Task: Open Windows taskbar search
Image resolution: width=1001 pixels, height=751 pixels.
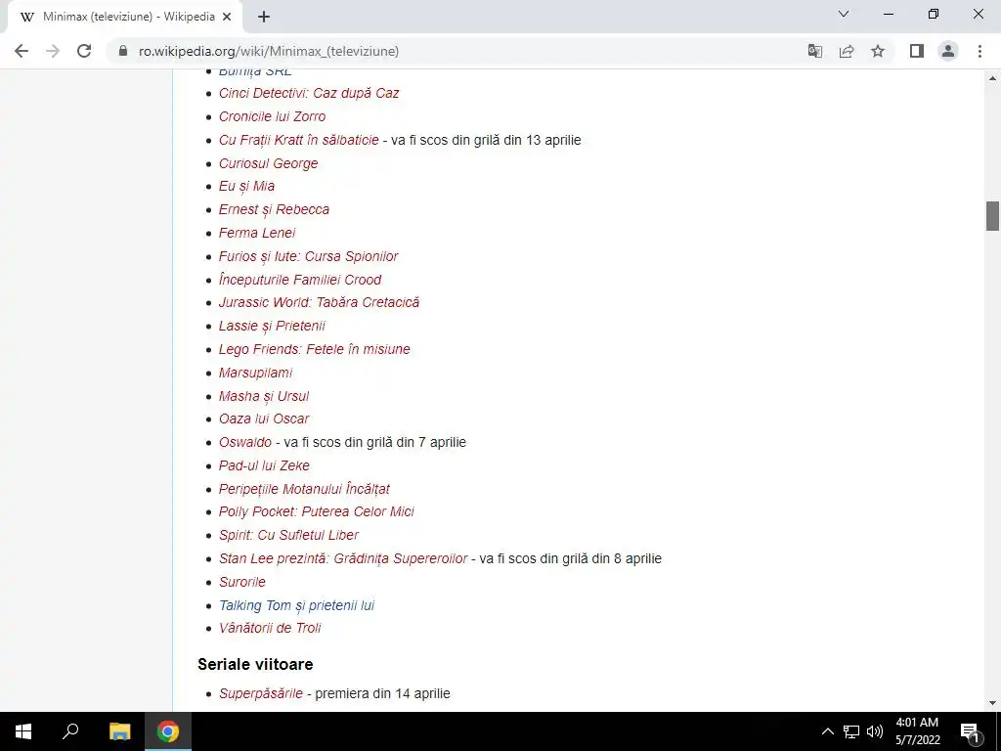Action: (70, 731)
